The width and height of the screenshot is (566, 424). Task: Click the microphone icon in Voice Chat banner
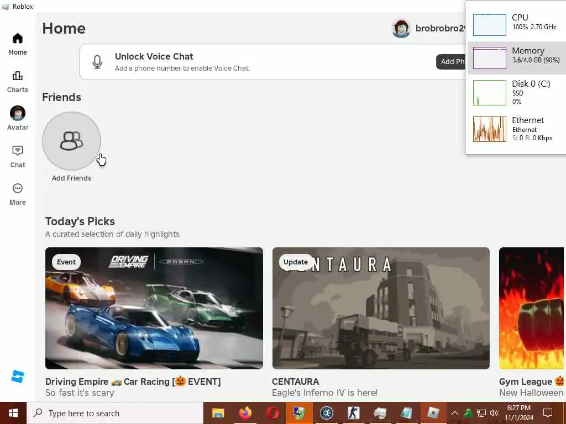pos(97,62)
